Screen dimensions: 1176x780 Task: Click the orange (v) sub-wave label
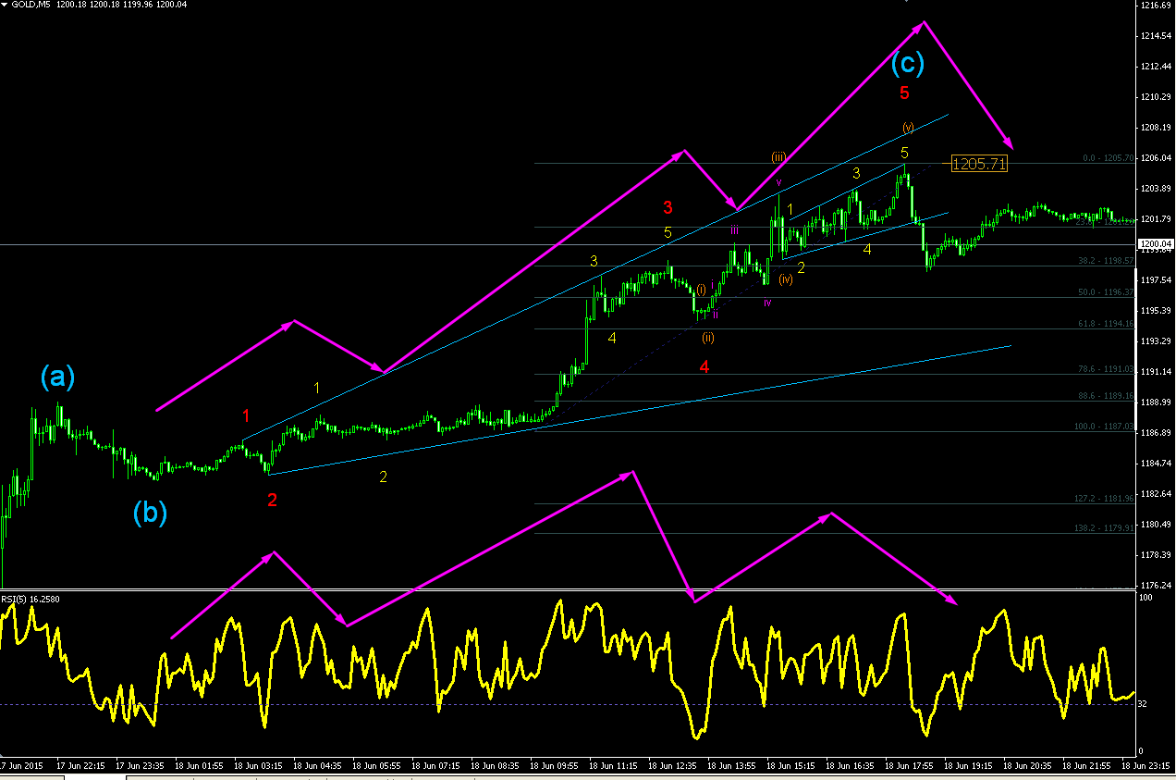(x=908, y=127)
